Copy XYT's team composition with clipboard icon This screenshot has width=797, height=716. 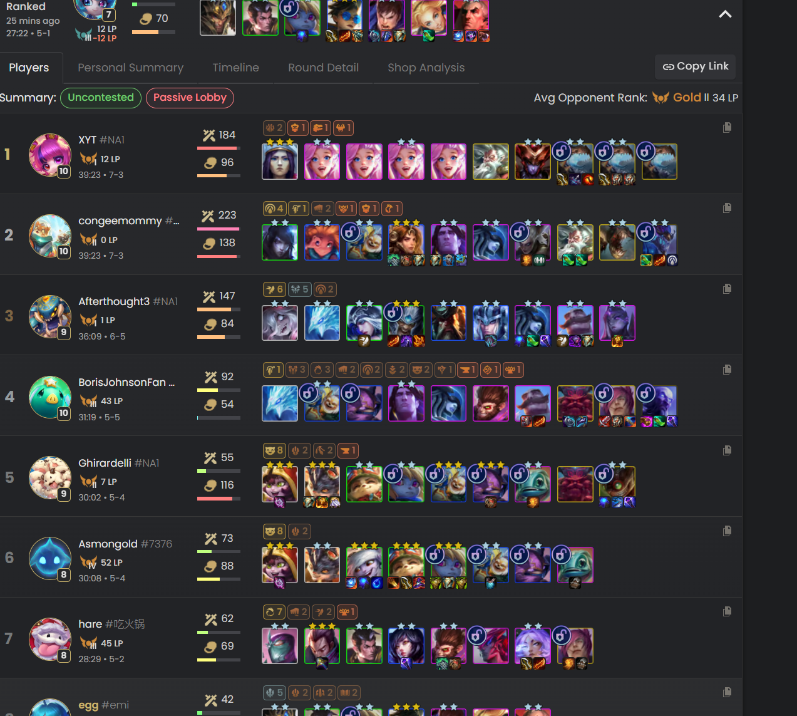click(727, 127)
